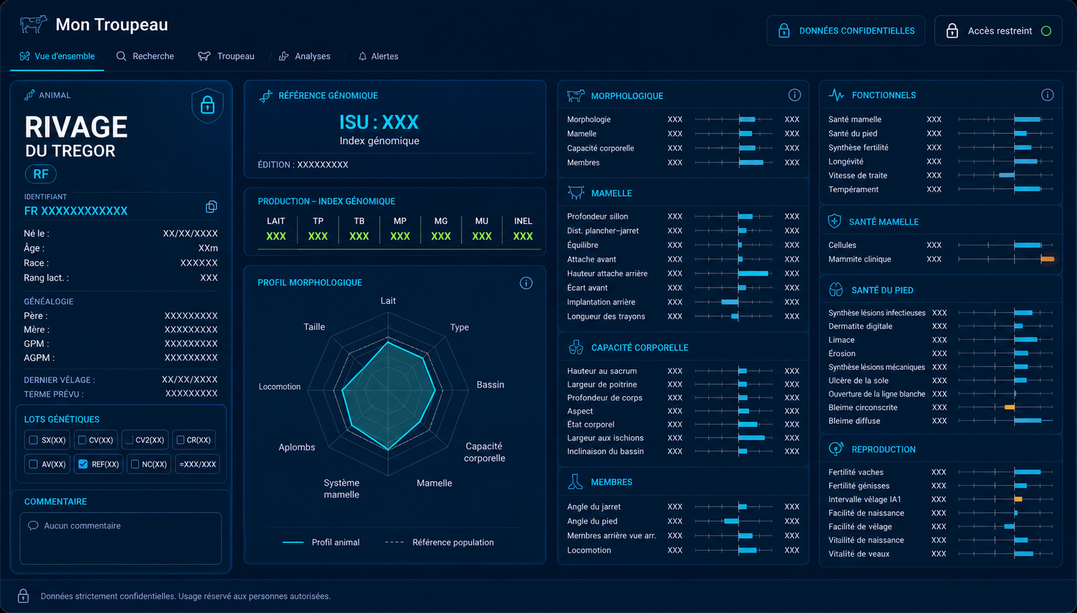
Task: Click the DNA icon of Référence Génomique
Action: coord(266,96)
